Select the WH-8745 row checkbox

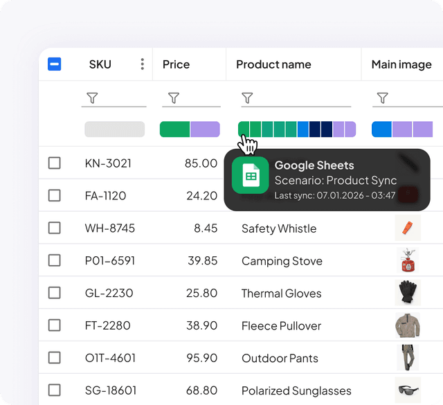tap(54, 228)
